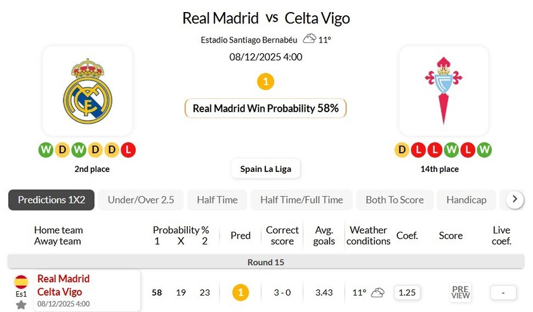Click Real Madrid's red L form badge
The image size is (533, 312).
129,150
